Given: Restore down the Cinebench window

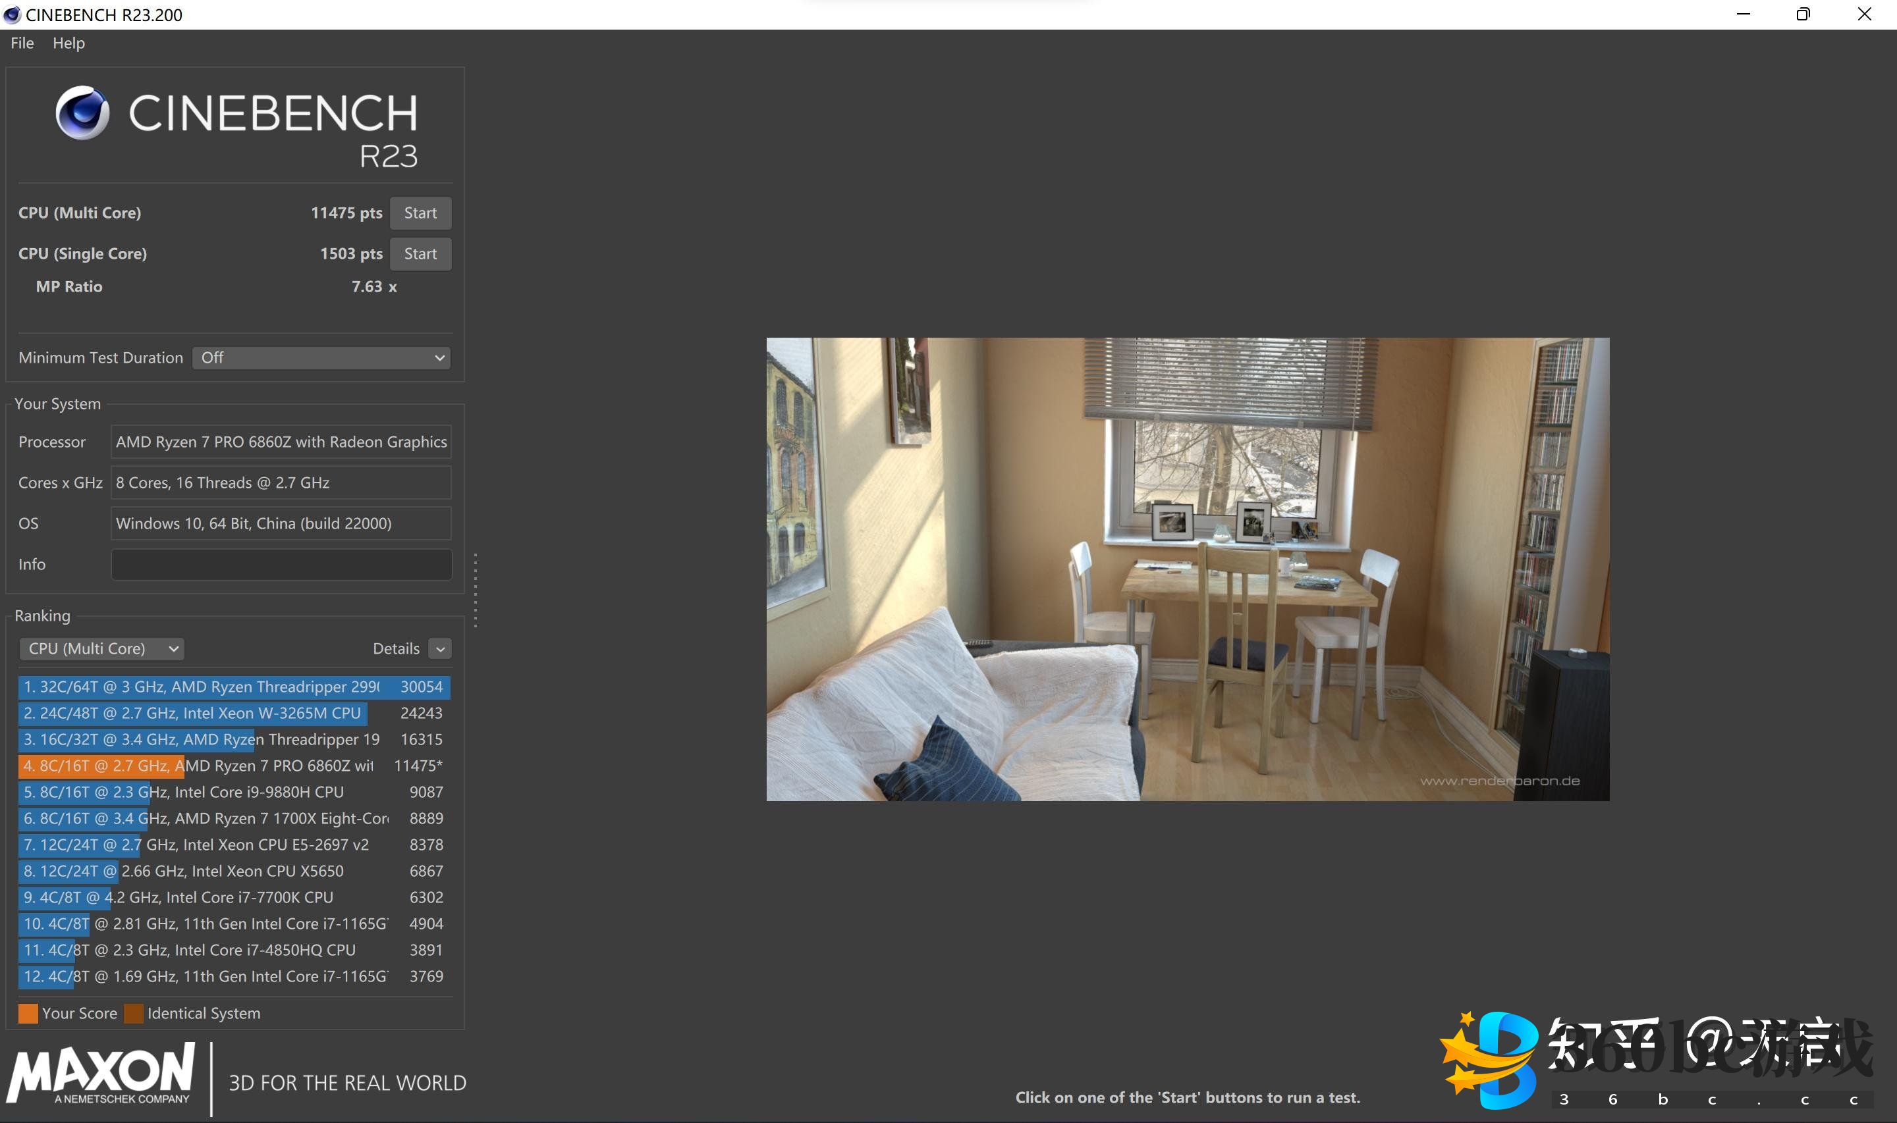Looking at the screenshot, I should (1803, 14).
